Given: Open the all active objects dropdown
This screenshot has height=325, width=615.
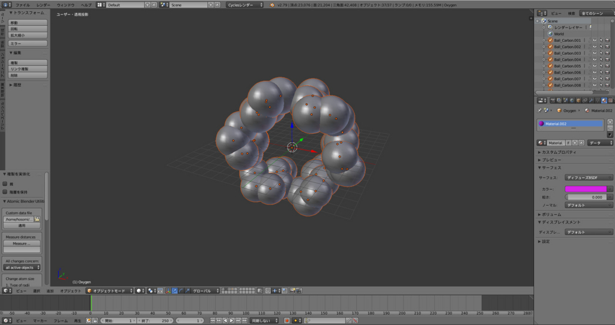Looking at the screenshot, I should click(x=22, y=267).
